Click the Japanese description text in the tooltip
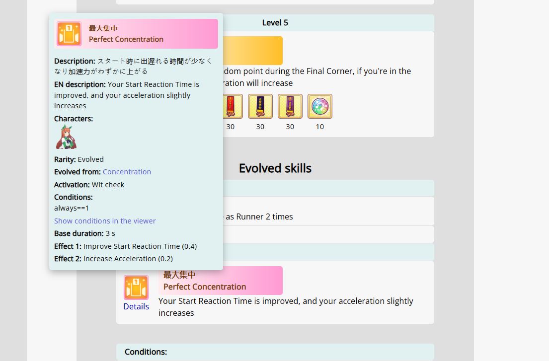Screen dimensions: 549x361 [133, 66]
